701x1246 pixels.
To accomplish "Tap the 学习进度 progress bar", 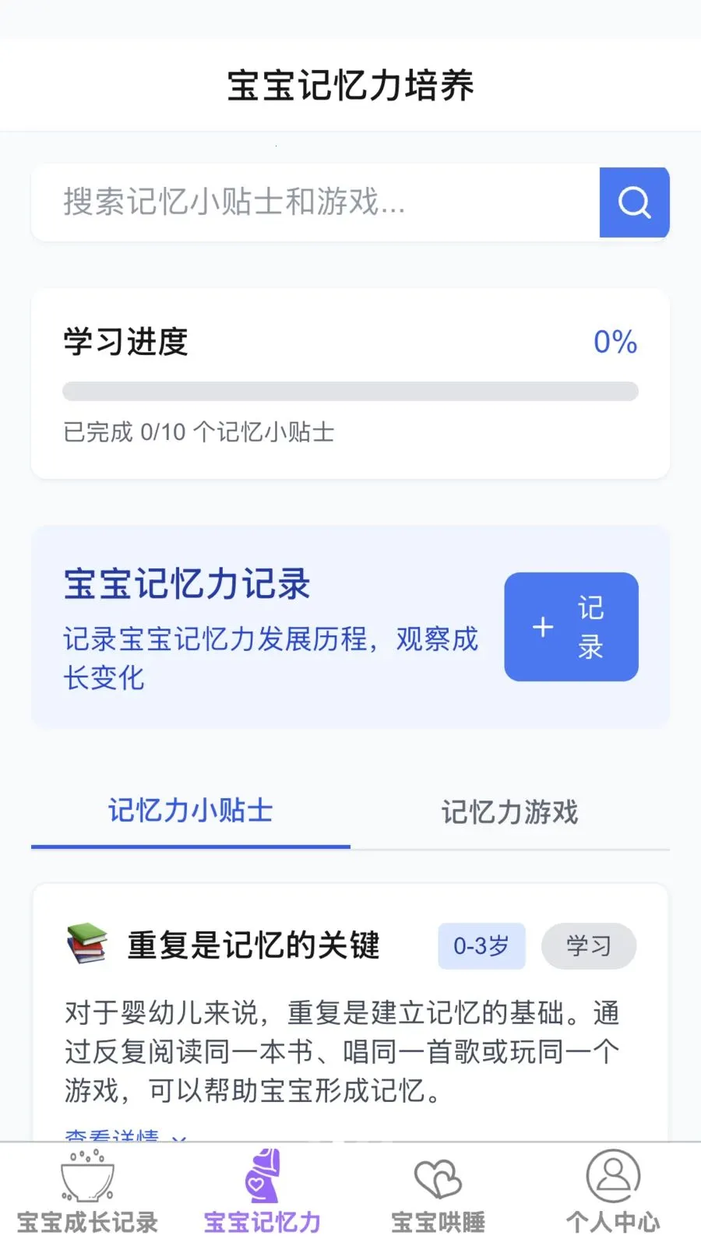I will pos(350,392).
